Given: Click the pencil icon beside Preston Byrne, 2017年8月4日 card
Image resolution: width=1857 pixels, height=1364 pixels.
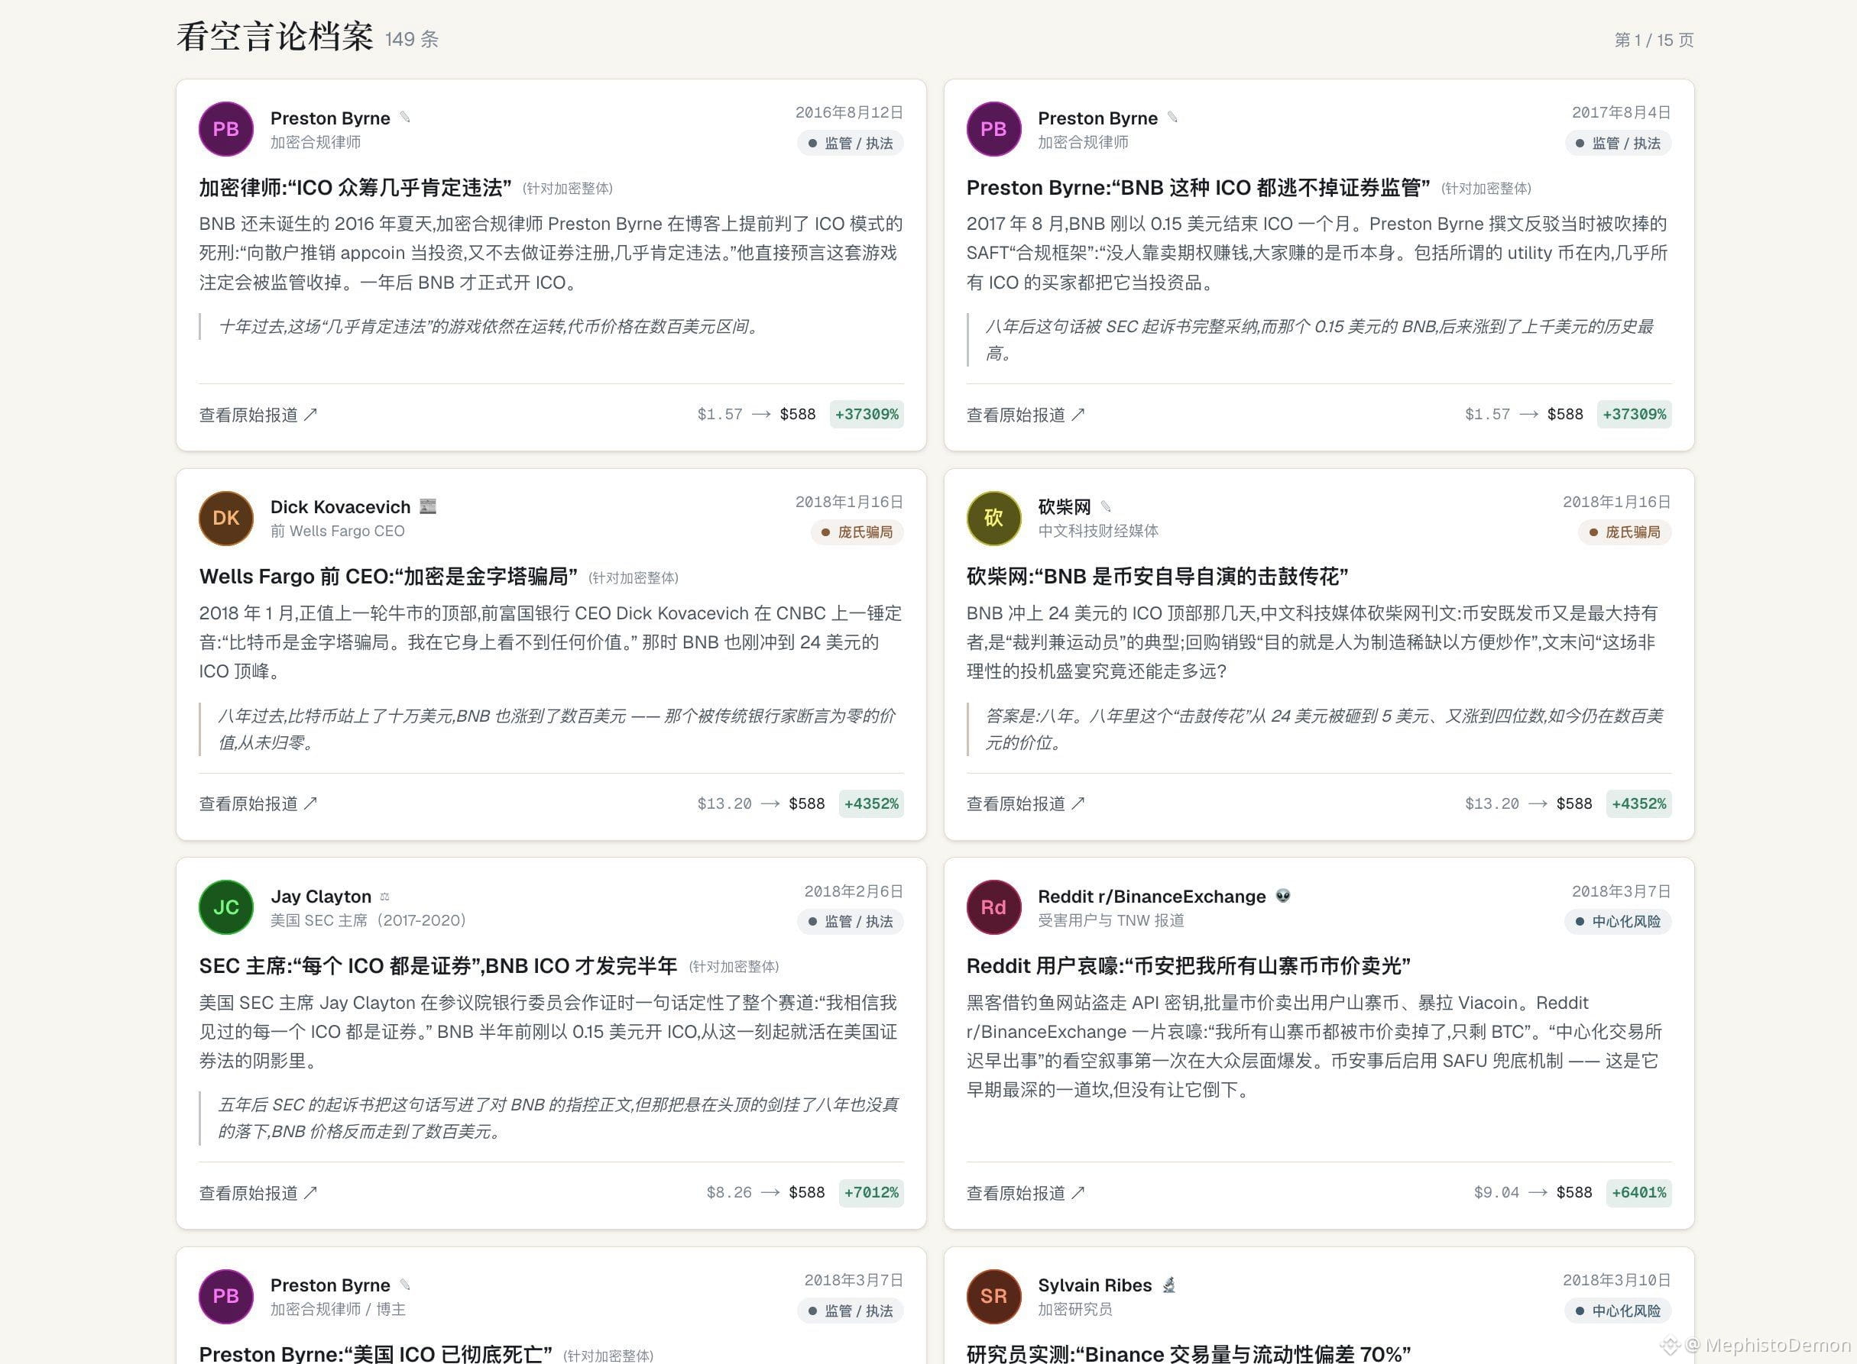Looking at the screenshot, I should pyautogui.click(x=1172, y=118).
